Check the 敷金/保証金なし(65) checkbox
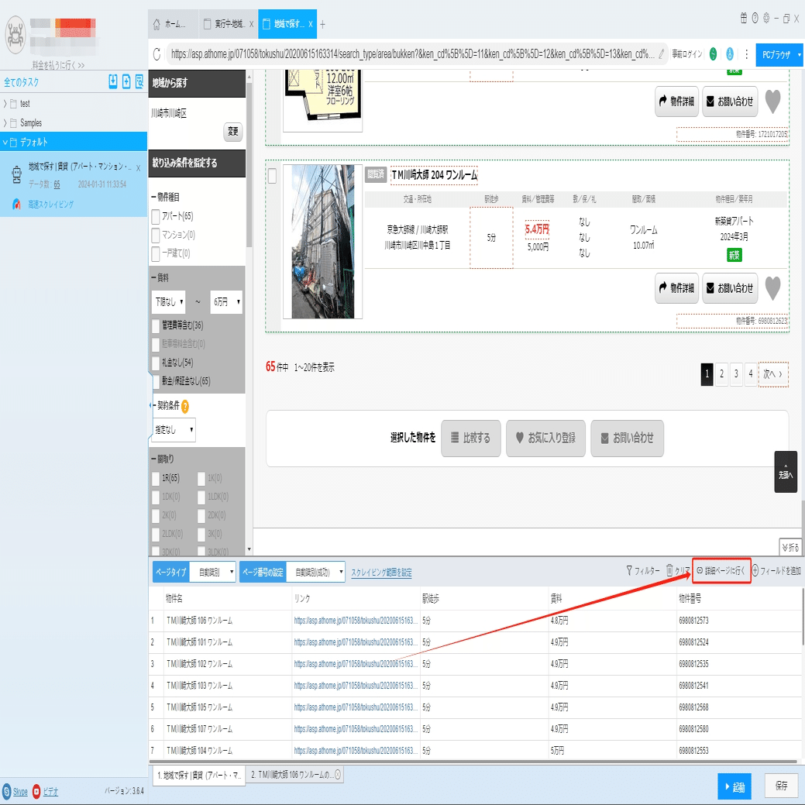805x805 pixels. [156, 381]
